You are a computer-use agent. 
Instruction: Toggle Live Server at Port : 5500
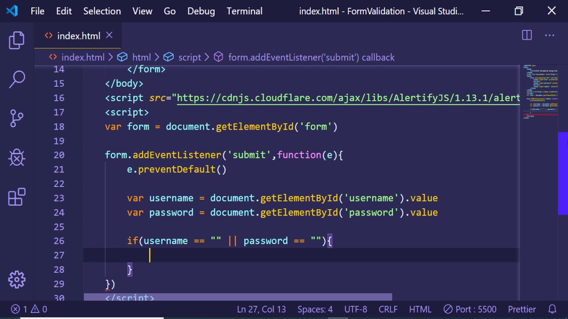[470, 309]
